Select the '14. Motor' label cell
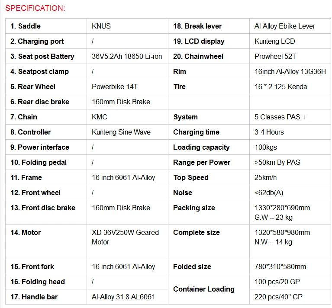Viewport: 332px width, 308px height. coord(46,242)
